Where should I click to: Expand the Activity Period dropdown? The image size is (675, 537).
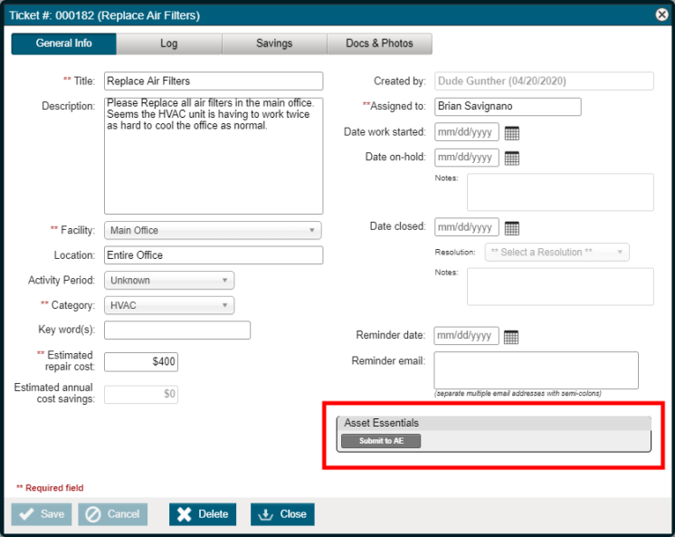(169, 281)
